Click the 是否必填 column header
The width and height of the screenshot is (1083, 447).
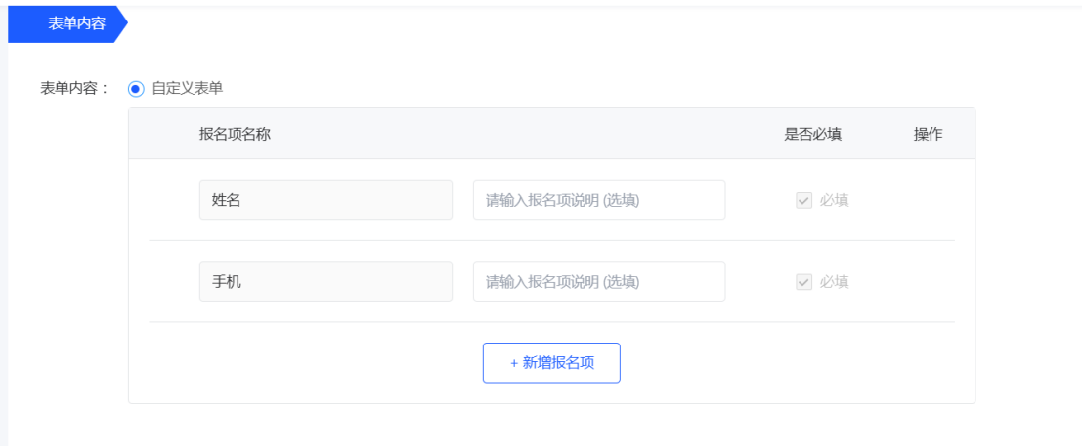point(813,135)
